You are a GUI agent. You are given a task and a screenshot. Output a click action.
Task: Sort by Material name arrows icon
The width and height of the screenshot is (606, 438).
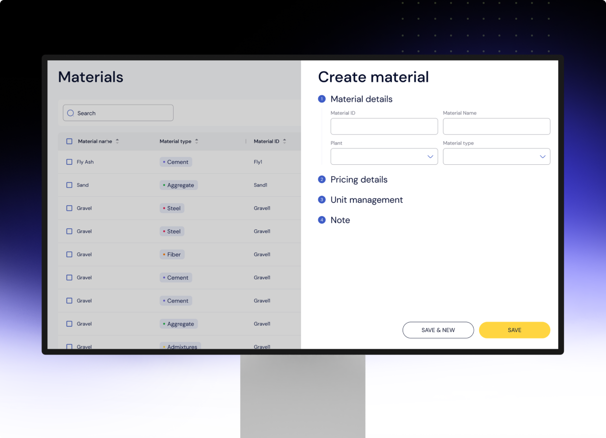click(x=117, y=141)
